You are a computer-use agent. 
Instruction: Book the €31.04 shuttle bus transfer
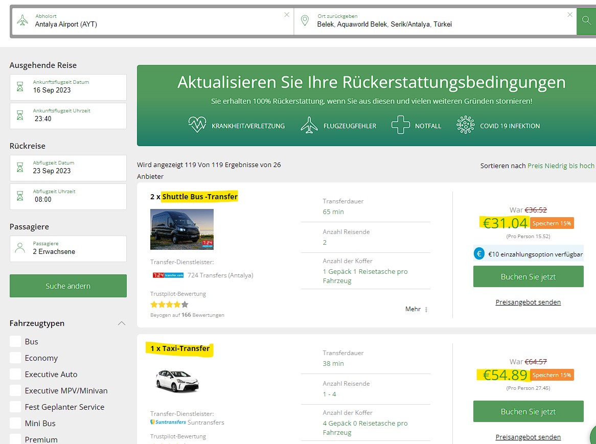click(528, 276)
